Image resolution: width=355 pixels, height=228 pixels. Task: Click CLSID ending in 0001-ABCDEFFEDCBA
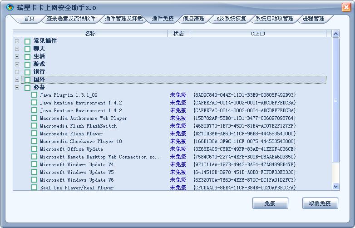coord(245,103)
